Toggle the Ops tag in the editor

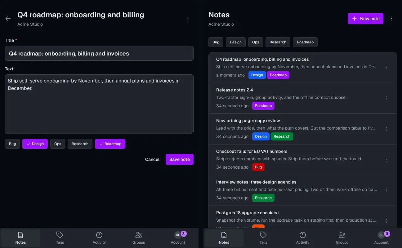(58, 144)
